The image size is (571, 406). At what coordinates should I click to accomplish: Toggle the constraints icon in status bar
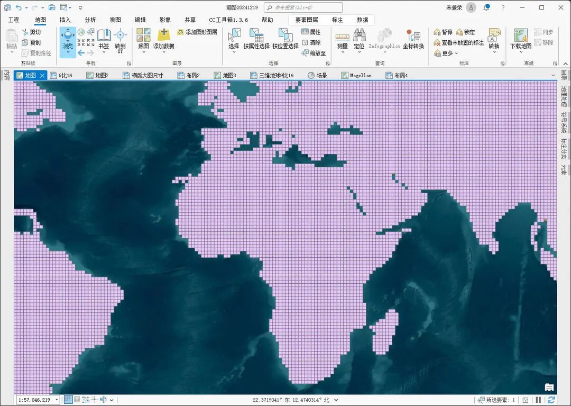click(x=86, y=400)
